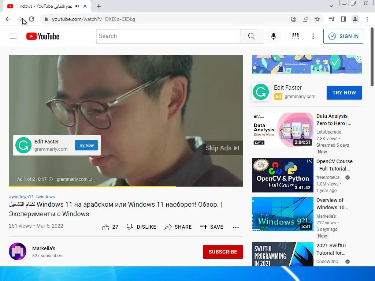The height and width of the screenshot is (281, 375).
Task: Open grammarly.com link in video player
Action: (x=74, y=179)
